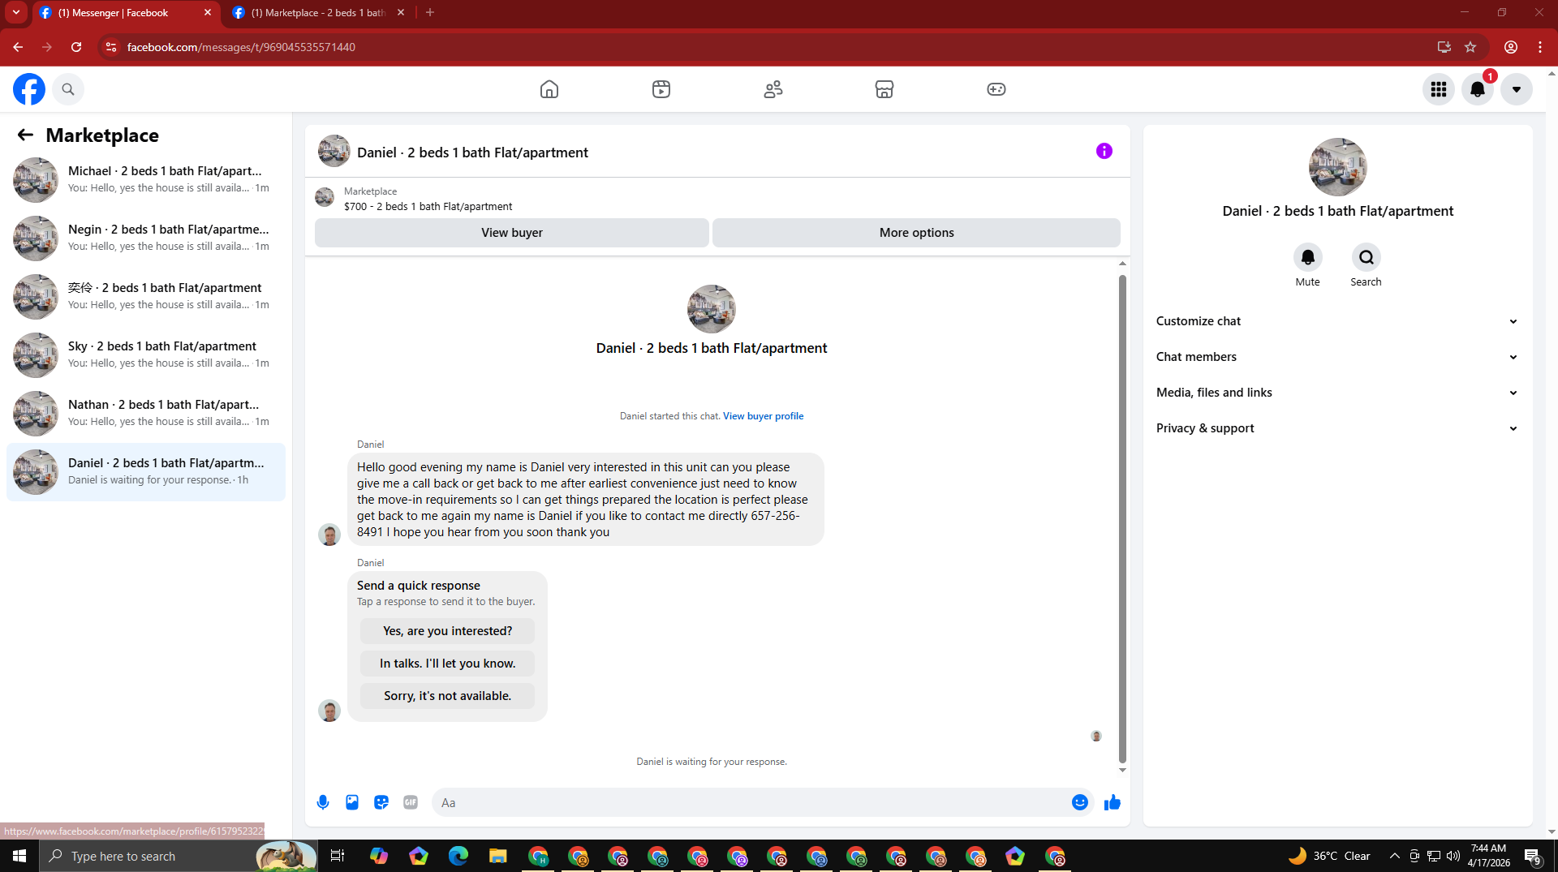Go back using Marketplace arrow
1558x872 pixels.
25,135
